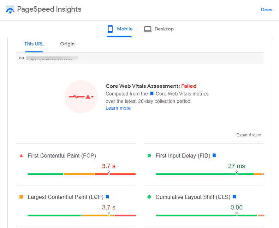Image resolution: width=279 pixels, height=228 pixels.
Task: Click green dot beside Cumulative Layout Shift
Action: coord(149,197)
